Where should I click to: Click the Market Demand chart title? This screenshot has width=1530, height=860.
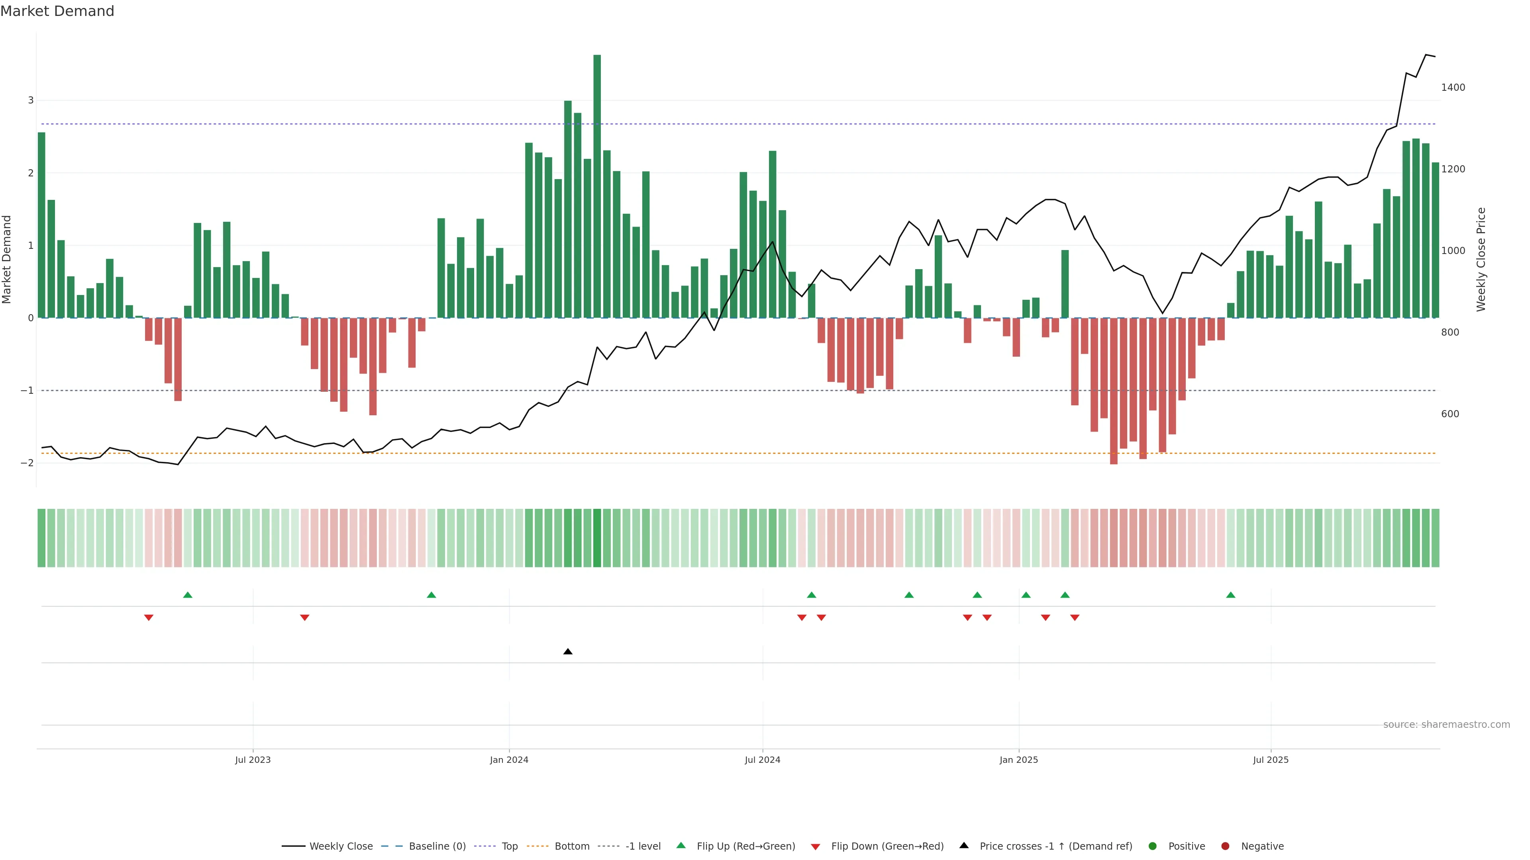(57, 11)
